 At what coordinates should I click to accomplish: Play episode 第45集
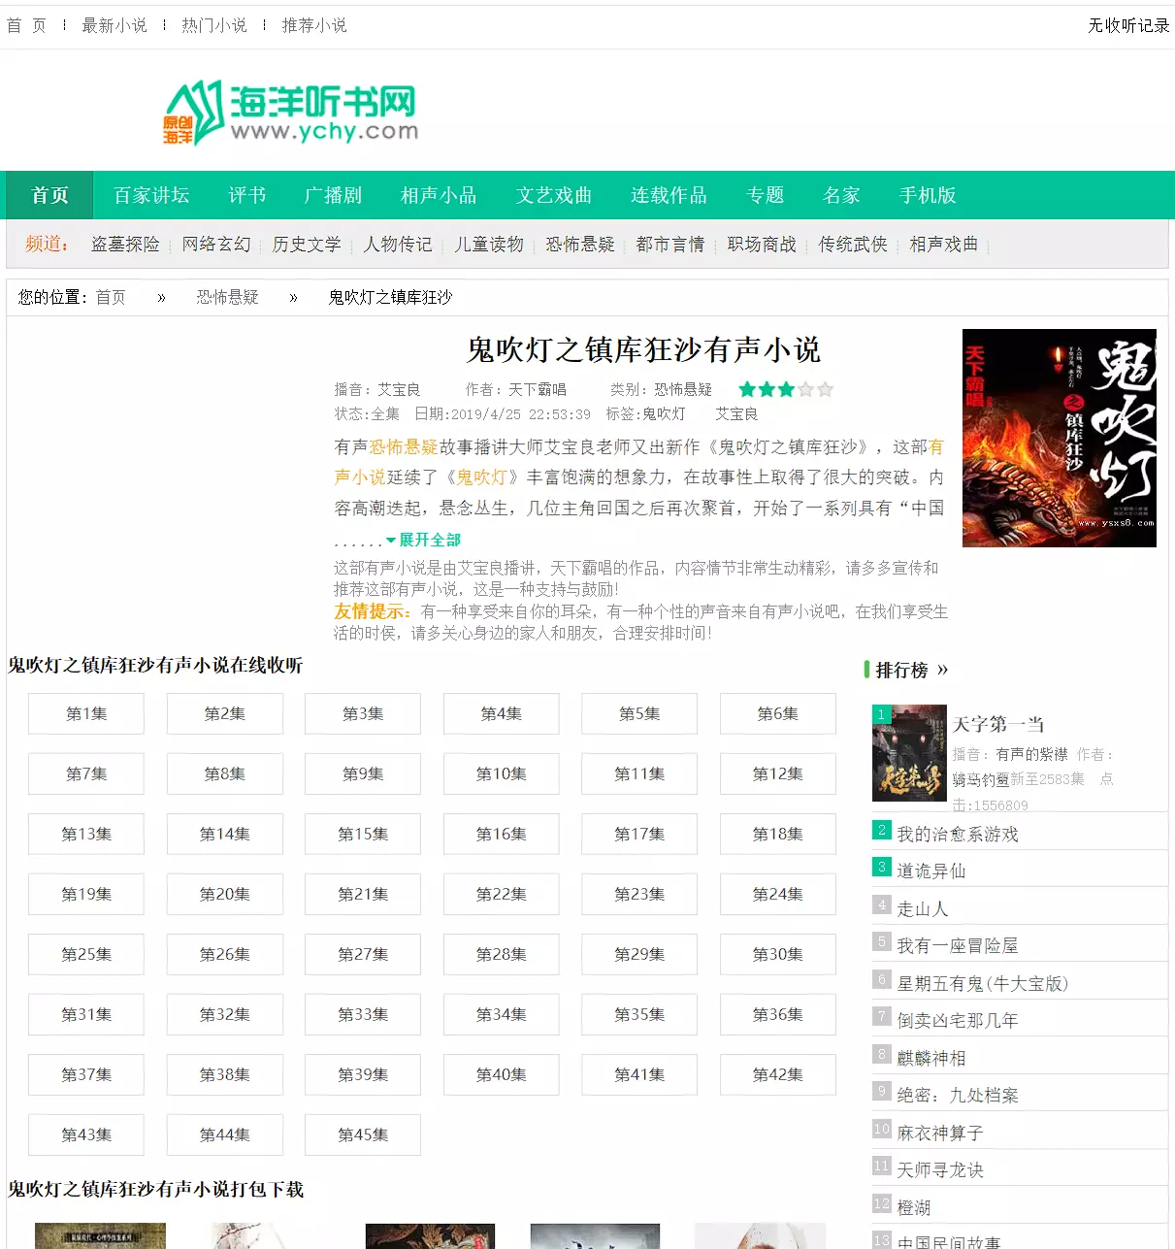pos(363,1135)
